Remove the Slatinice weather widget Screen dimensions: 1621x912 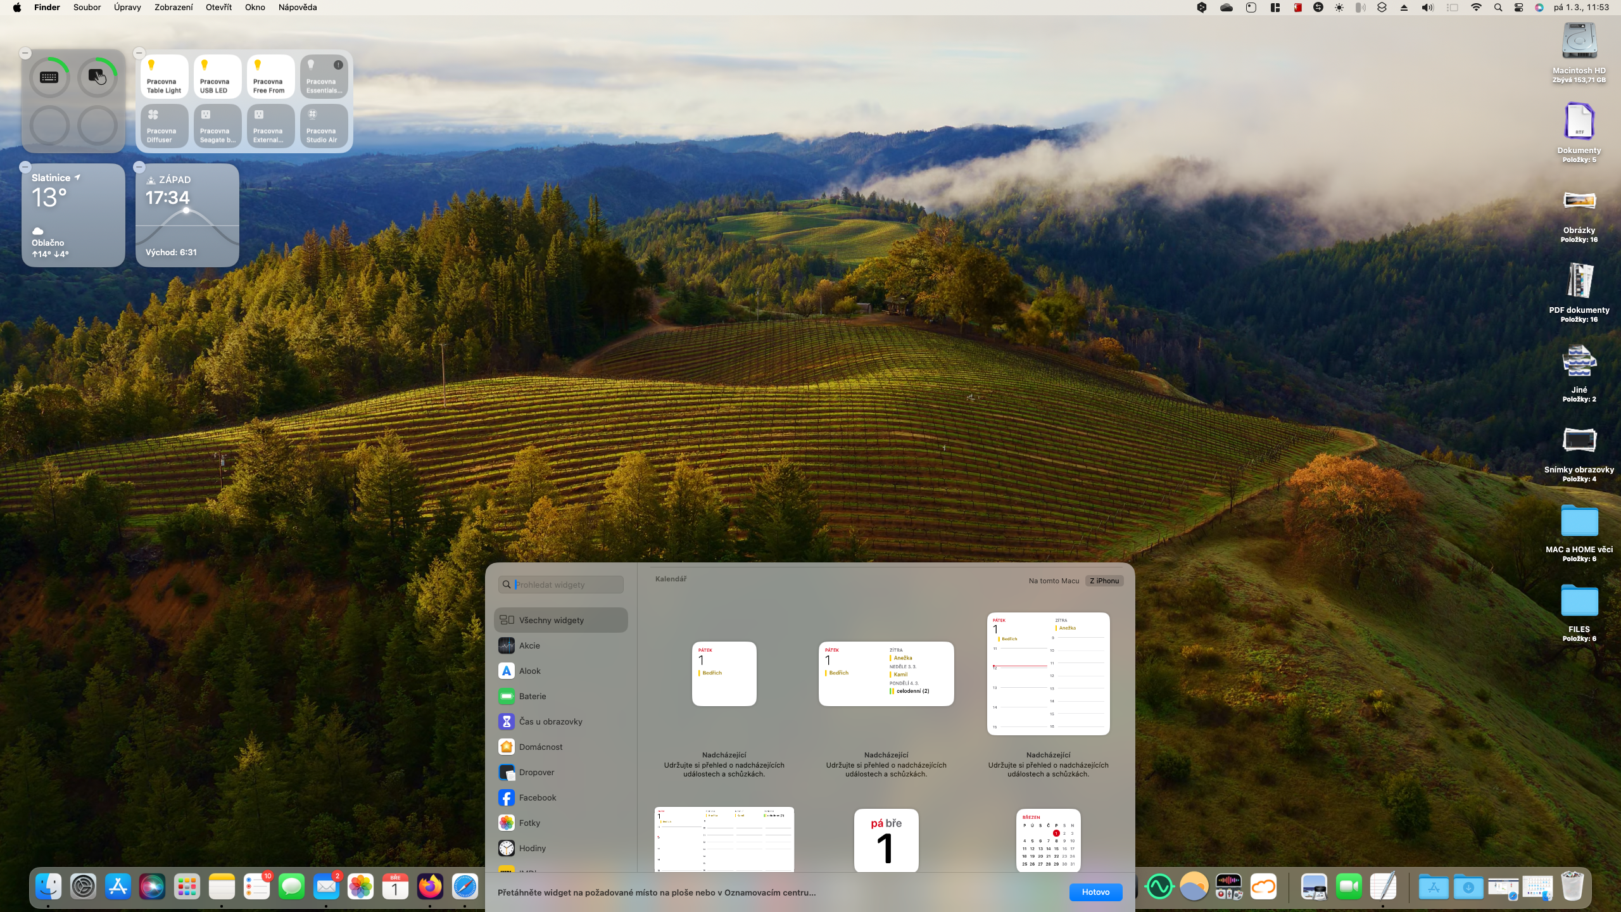pyautogui.click(x=25, y=167)
